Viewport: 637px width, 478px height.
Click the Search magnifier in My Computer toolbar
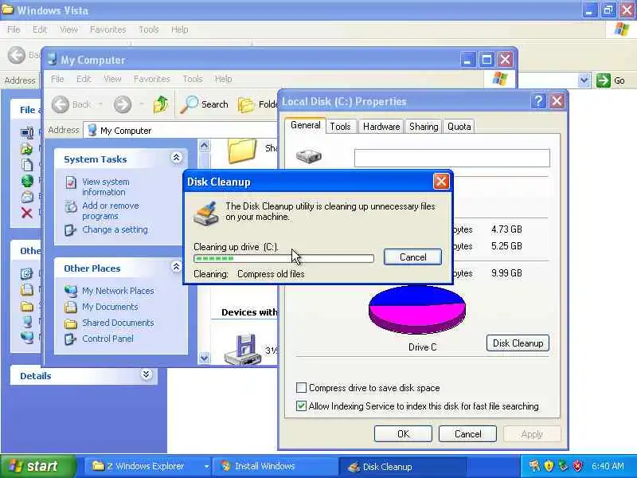(x=189, y=104)
